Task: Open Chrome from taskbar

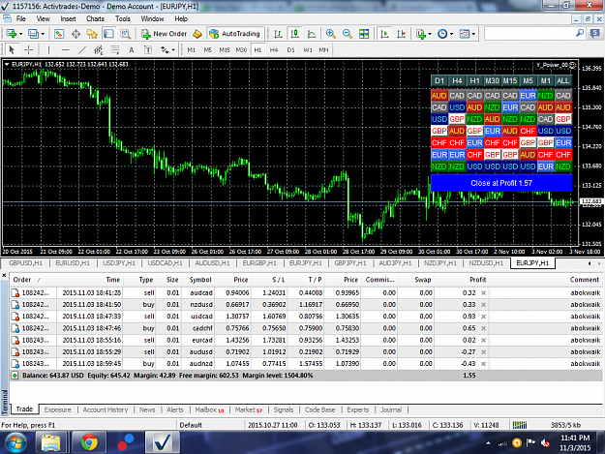Action: [89, 442]
